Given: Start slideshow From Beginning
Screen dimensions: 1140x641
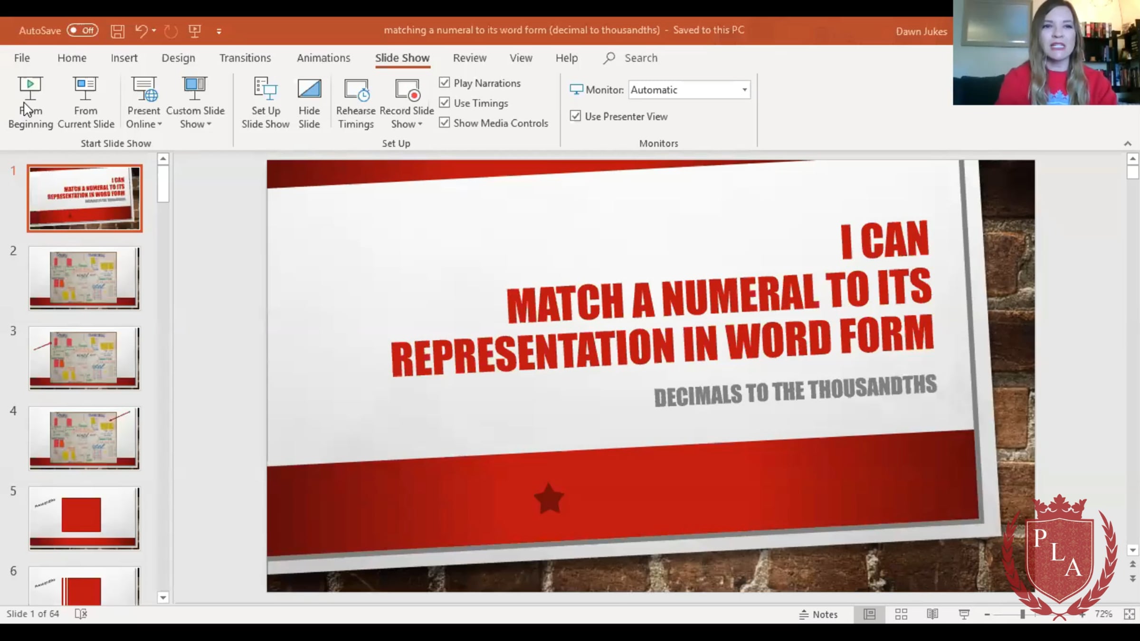Looking at the screenshot, I should tap(30, 103).
